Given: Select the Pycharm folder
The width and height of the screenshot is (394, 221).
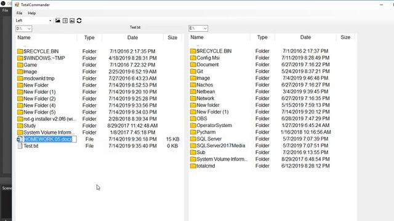Looking at the screenshot, I should pos(203,133).
